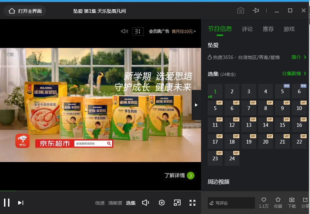Select VIP episode 22
Image resolution: width=310 pixels, height=214 pixels.
coord(299,142)
